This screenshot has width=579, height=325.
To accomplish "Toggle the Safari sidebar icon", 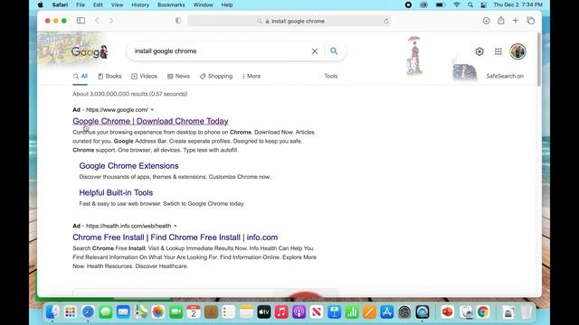I will (x=81, y=21).
